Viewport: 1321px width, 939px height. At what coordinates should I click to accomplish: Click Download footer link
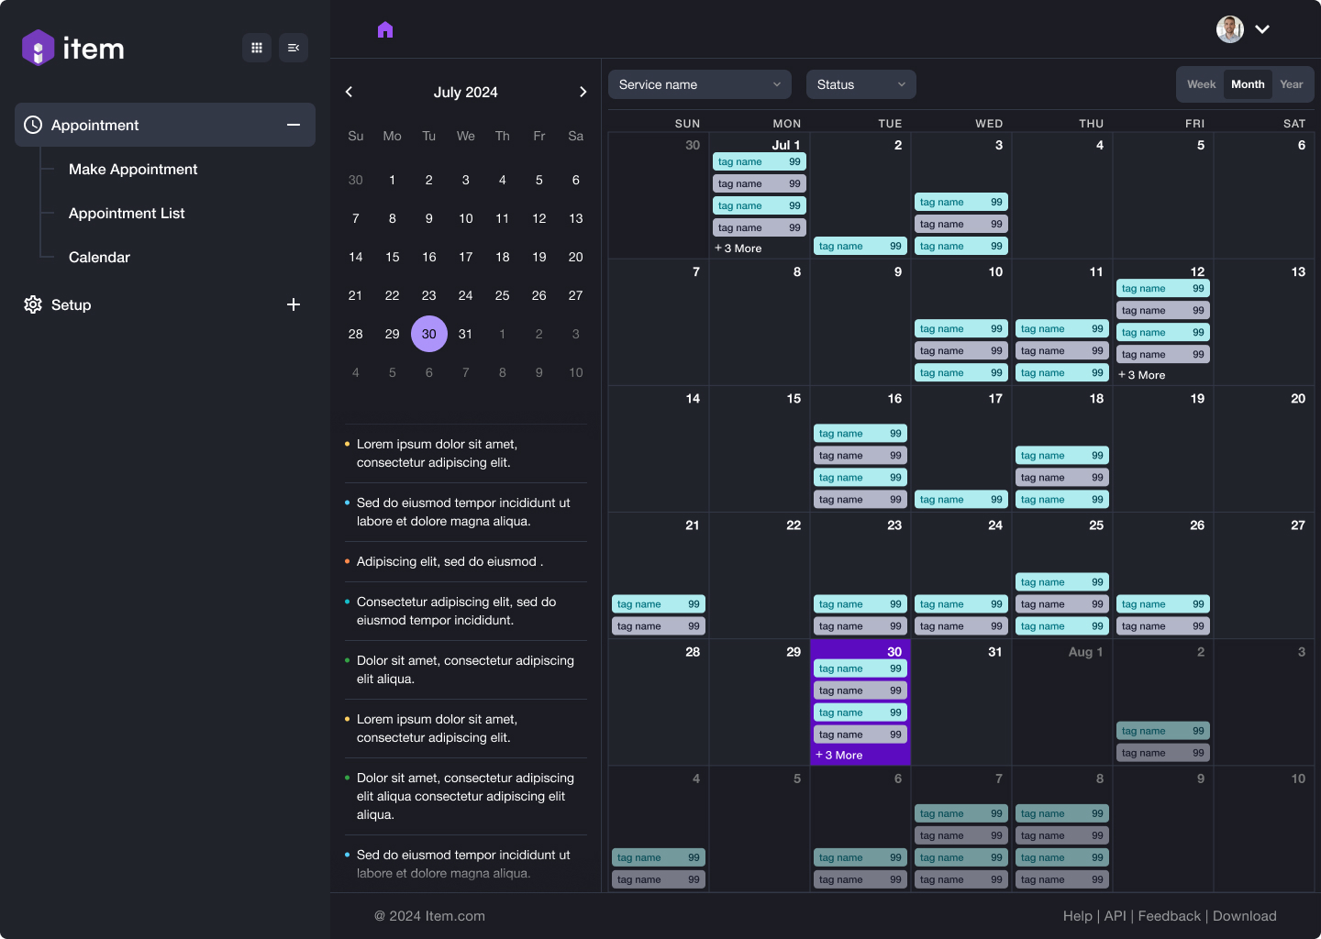(x=1245, y=916)
